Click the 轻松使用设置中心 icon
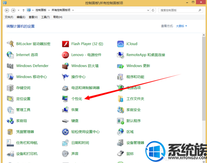The height and width of the screenshot is (163, 207). pos(65,132)
